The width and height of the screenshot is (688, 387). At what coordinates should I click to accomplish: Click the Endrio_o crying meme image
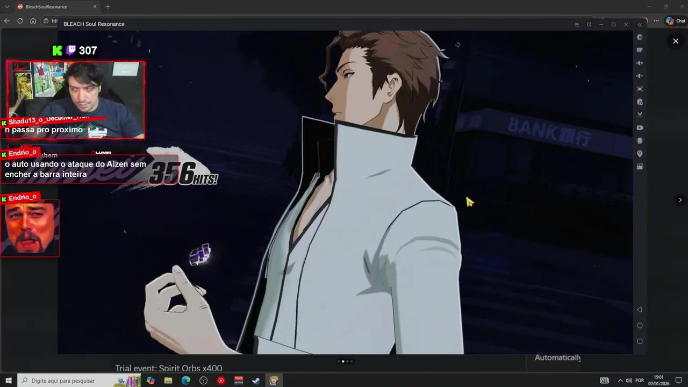(30, 228)
